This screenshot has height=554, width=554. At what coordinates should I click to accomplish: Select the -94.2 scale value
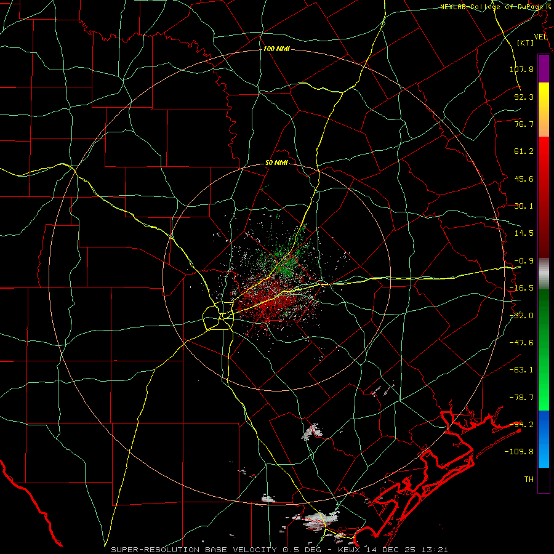(521, 425)
